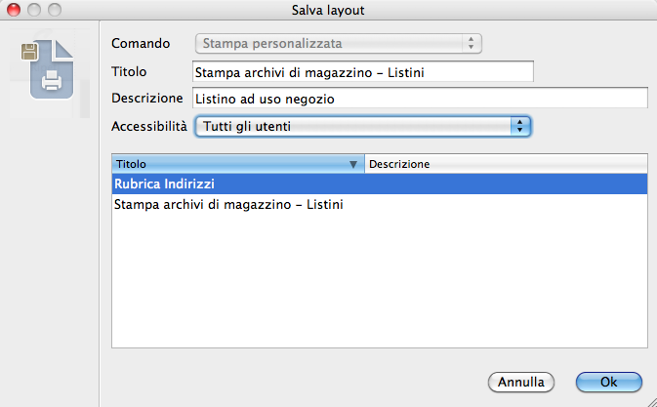
Task: Click empty area of the layouts list
Action: [380, 283]
